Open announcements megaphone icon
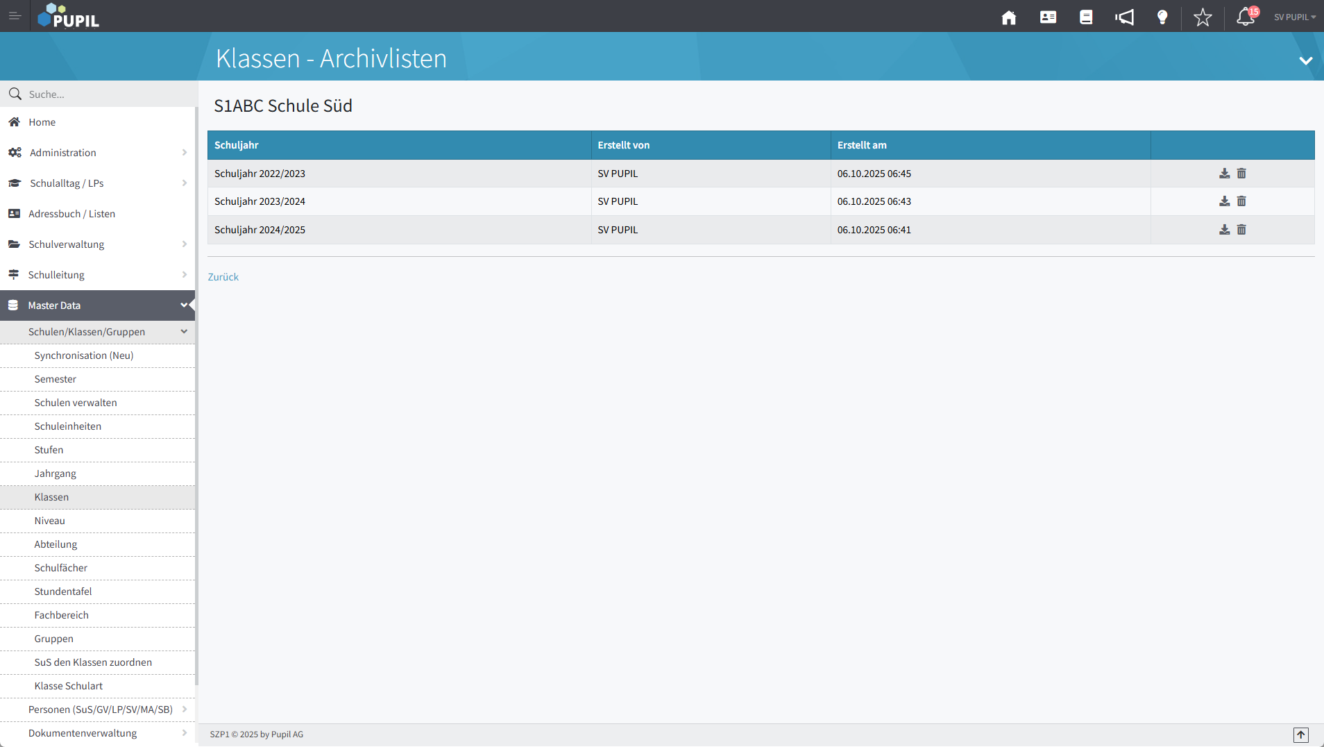The image size is (1324, 747). [x=1125, y=17]
